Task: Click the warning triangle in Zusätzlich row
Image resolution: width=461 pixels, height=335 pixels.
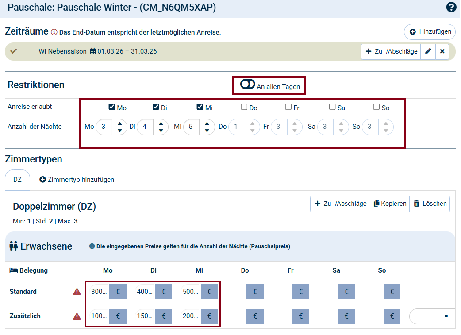Action: tap(77, 316)
